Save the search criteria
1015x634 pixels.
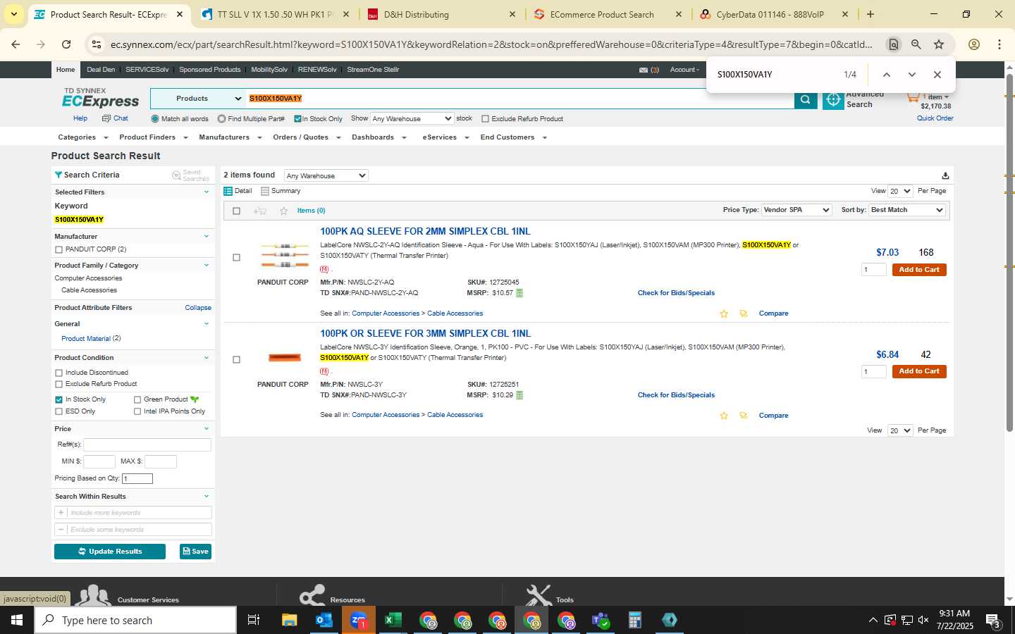[x=195, y=552]
